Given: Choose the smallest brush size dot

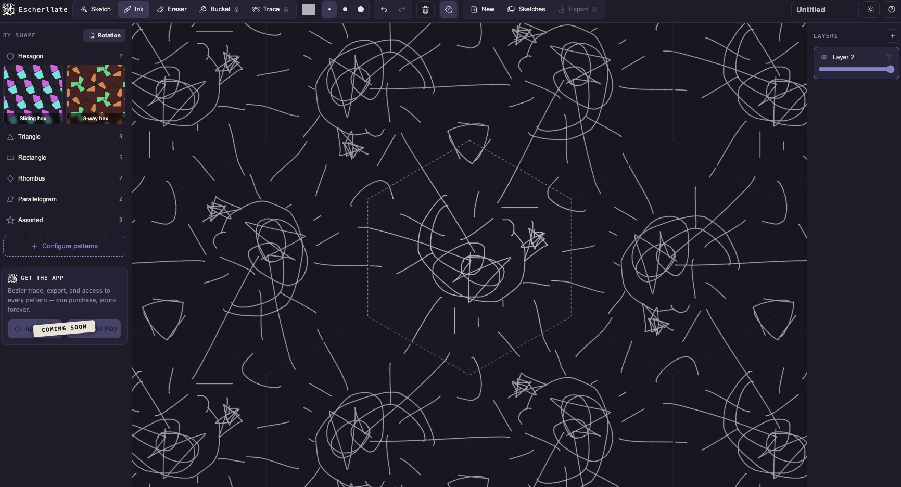Looking at the screenshot, I should [329, 9].
